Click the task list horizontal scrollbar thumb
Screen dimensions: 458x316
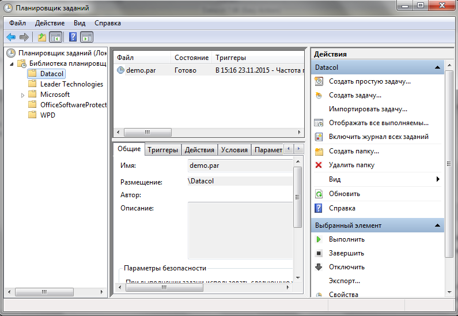pyautogui.click(x=148, y=132)
